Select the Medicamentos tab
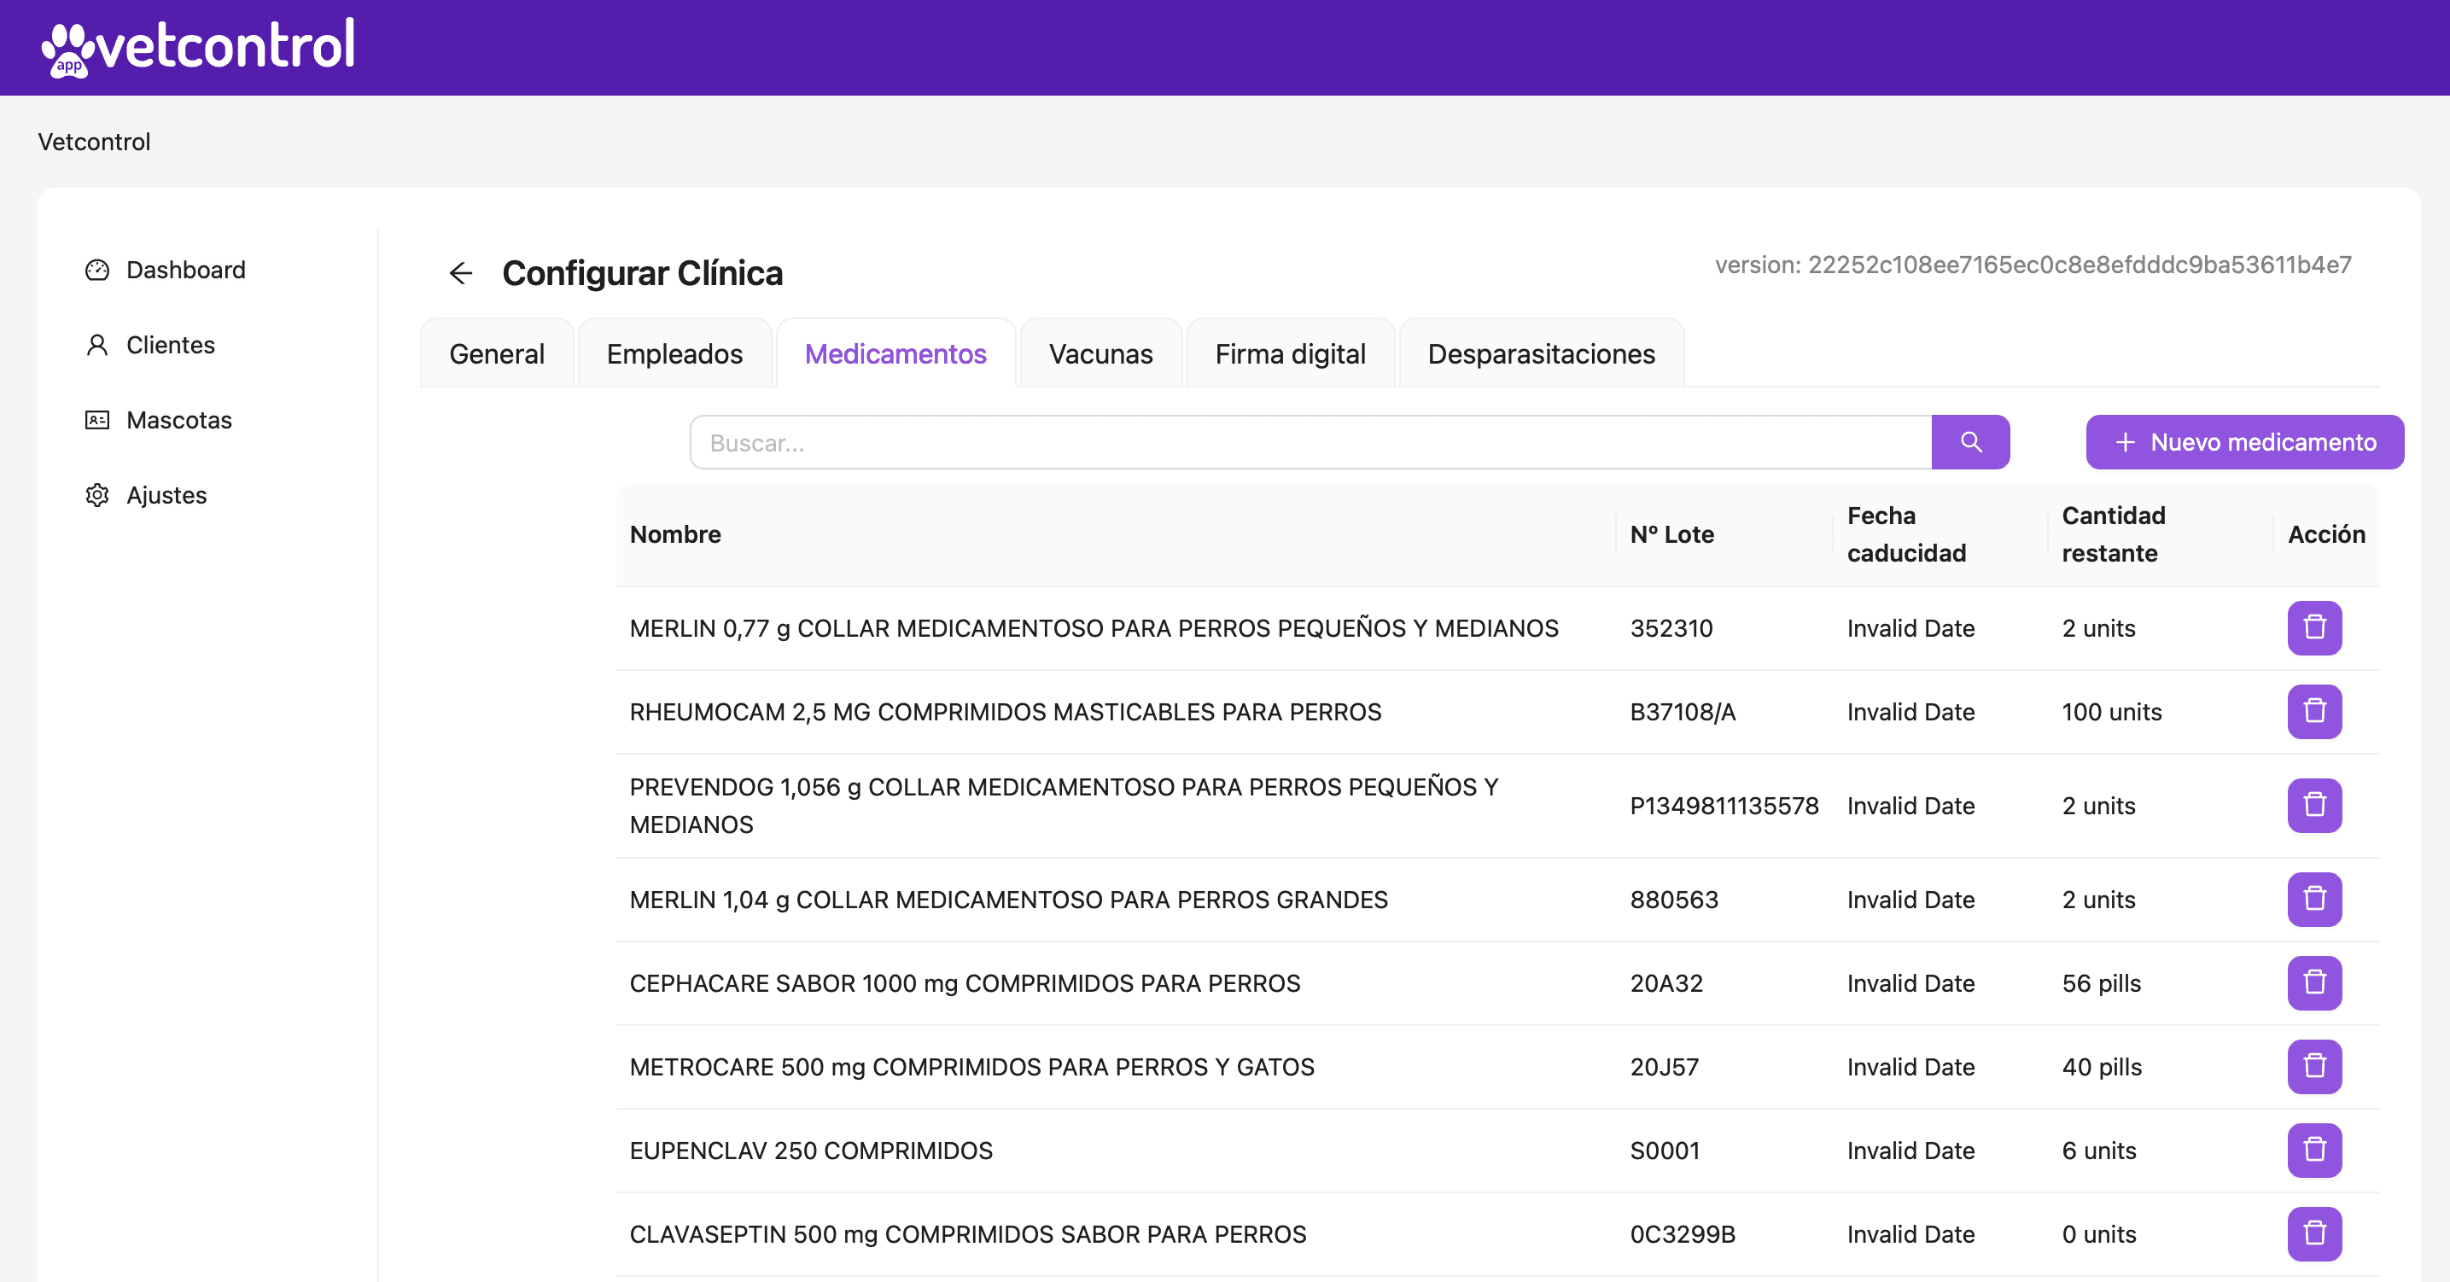This screenshot has height=1282, width=2450. [x=895, y=353]
